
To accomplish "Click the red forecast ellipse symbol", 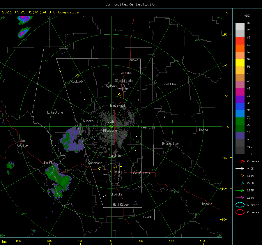I will [x=240, y=212].
